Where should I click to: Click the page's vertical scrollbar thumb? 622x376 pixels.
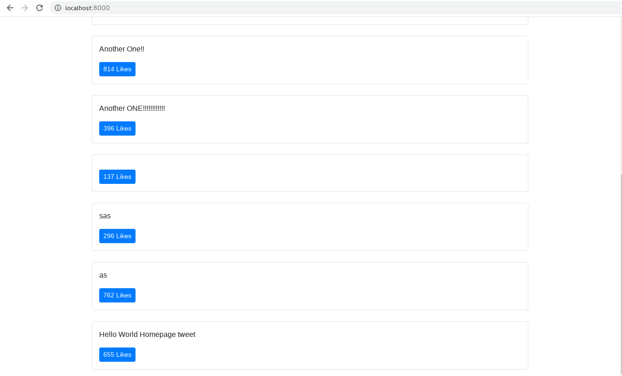621,274
